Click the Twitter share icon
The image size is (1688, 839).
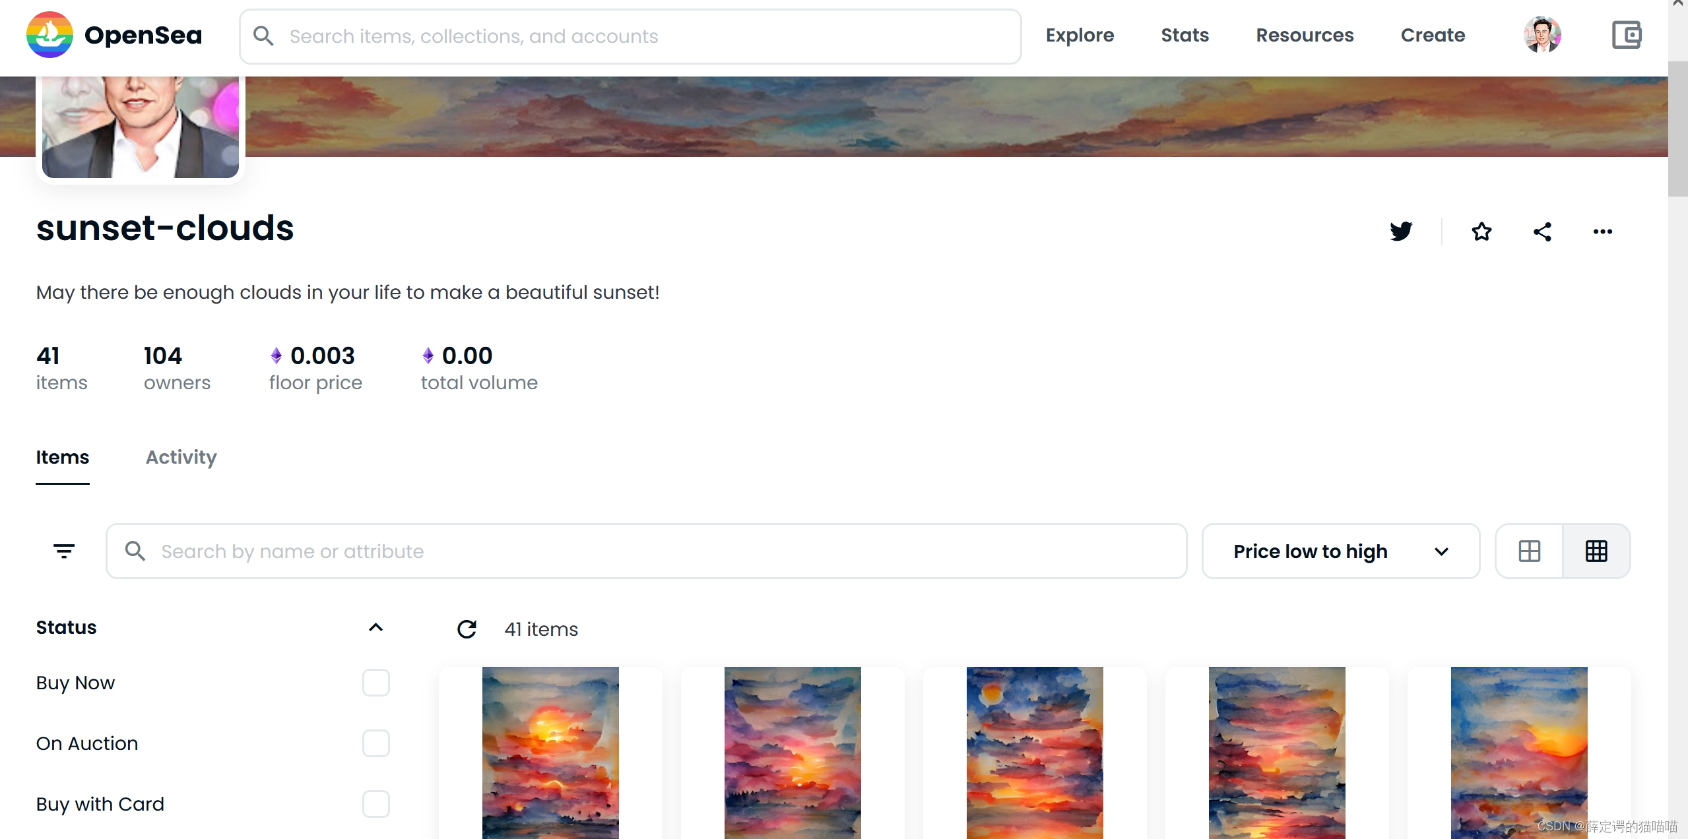click(1402, 232)
